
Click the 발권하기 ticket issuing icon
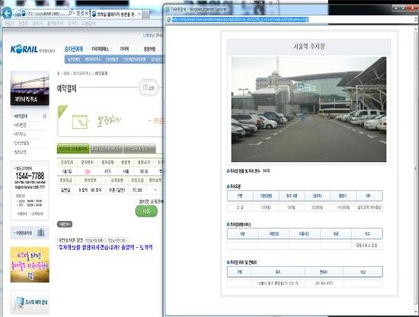click(x=80, y=122)
